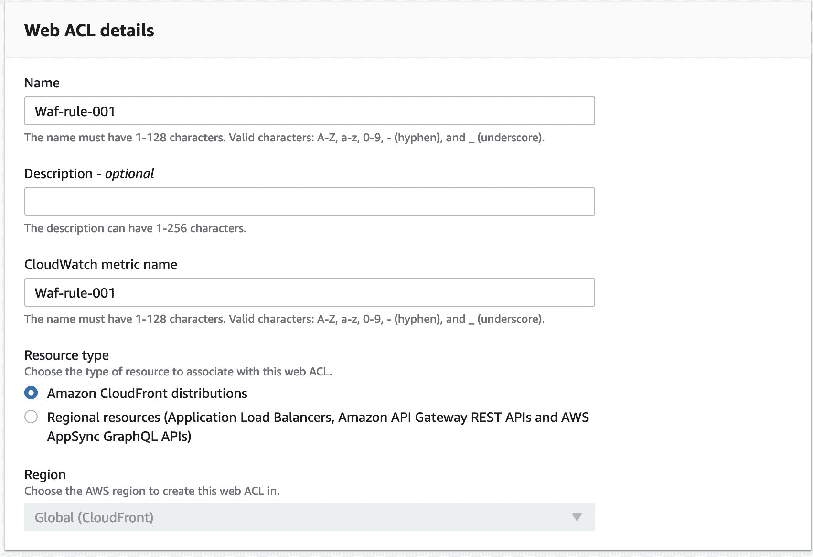The width and height of the screenshot is (813, 557).
Task: Click the Name input field containing Waf-rule-001
Action: pyautogui.click(x=310, y=111)
